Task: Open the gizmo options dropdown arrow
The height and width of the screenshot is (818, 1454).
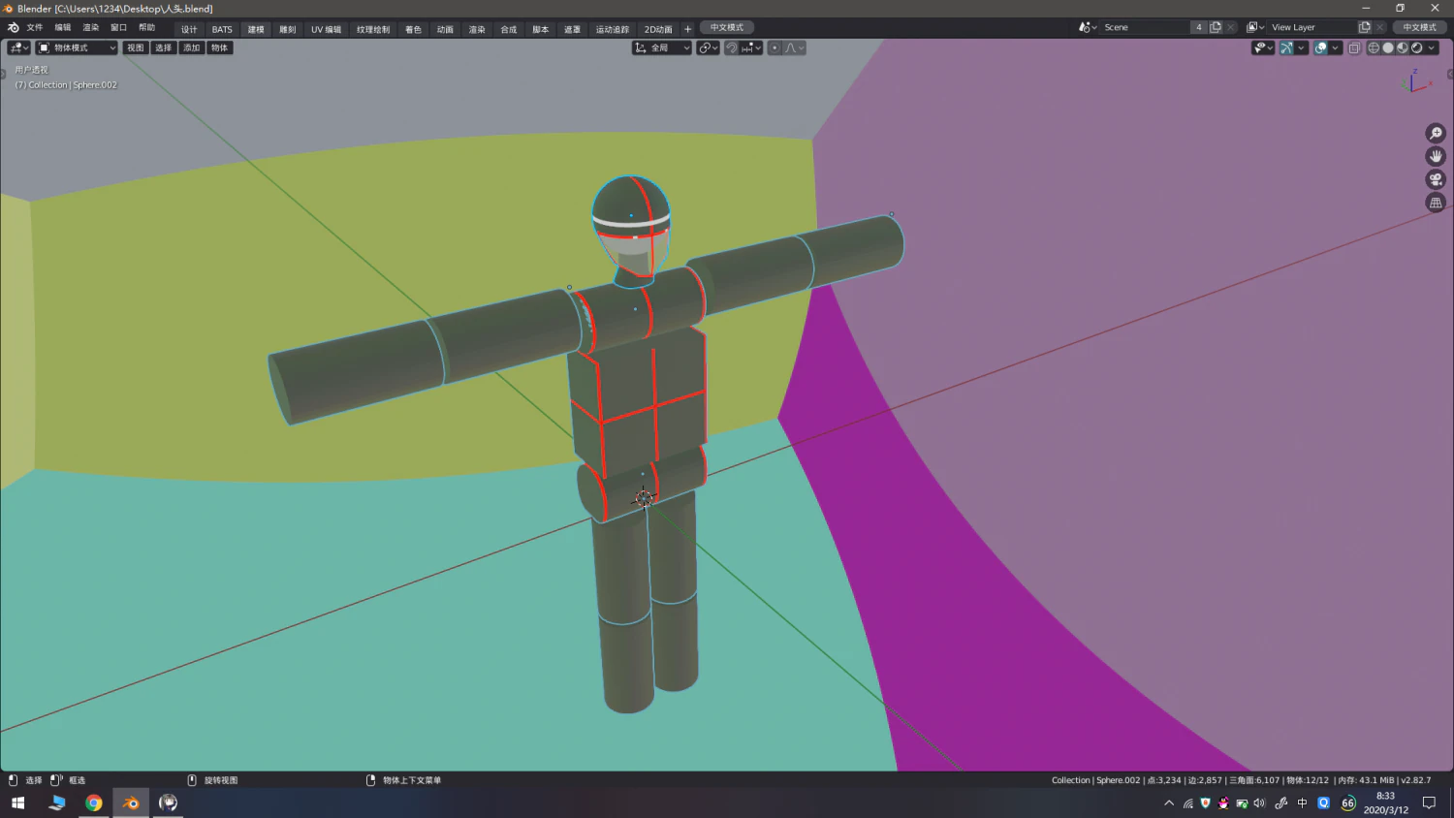Action: [1302, 47]
